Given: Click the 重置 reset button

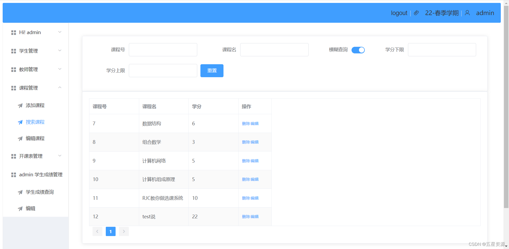Looking at the screenshot, I should tap(212, 71).
